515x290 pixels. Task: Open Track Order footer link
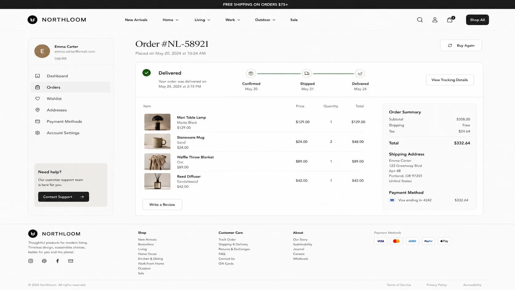tap(227, 239)
